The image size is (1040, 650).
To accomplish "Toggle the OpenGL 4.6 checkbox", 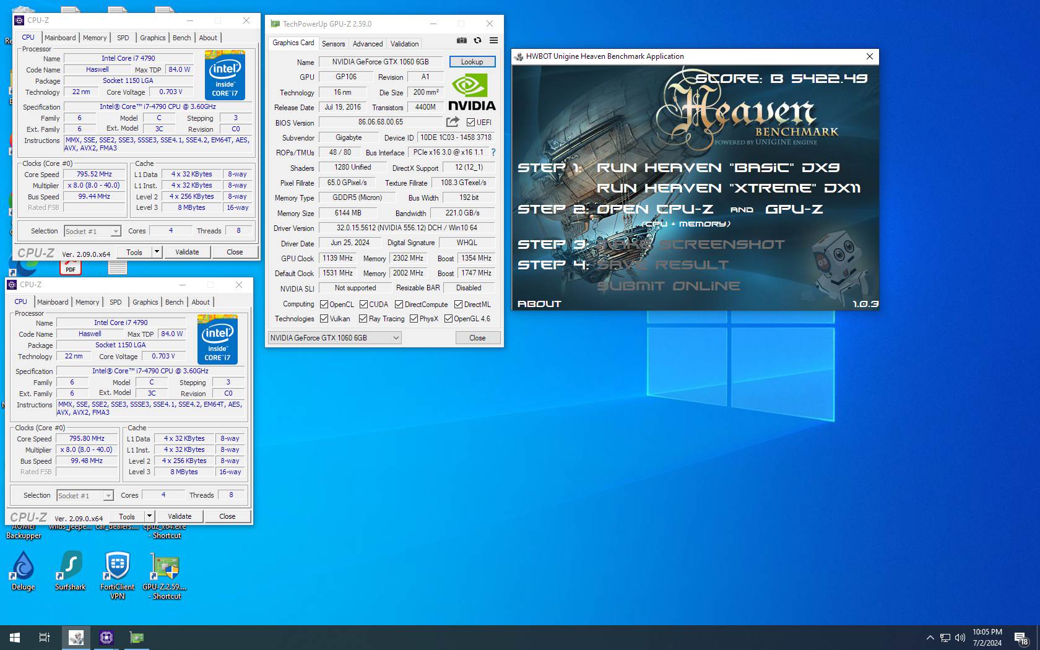I will [448, 319].
